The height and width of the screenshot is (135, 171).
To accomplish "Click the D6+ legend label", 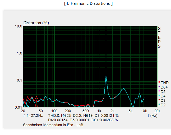I will coord(164,87).
